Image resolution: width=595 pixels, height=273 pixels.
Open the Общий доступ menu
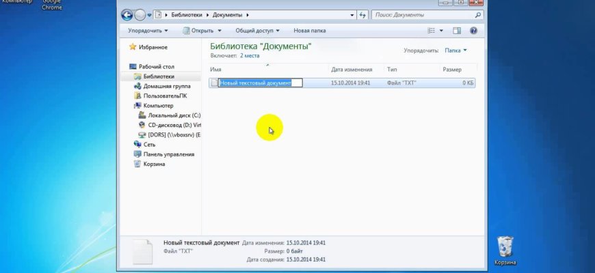256,31
